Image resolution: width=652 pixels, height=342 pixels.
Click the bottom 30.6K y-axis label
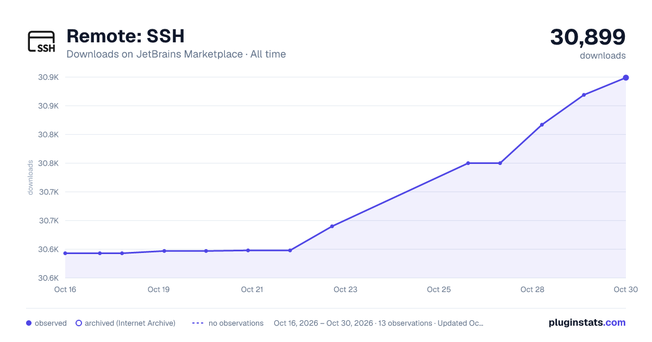pos(48,278)
